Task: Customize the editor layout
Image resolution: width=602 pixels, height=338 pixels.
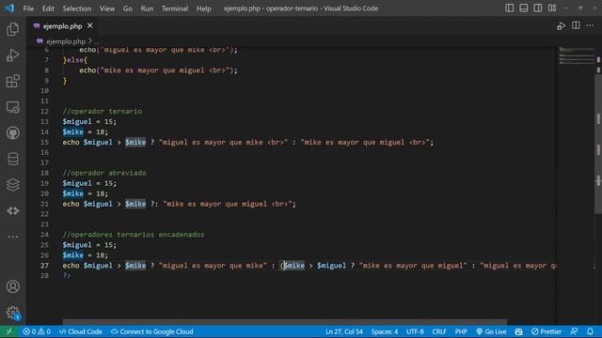Action: [552, 8]
